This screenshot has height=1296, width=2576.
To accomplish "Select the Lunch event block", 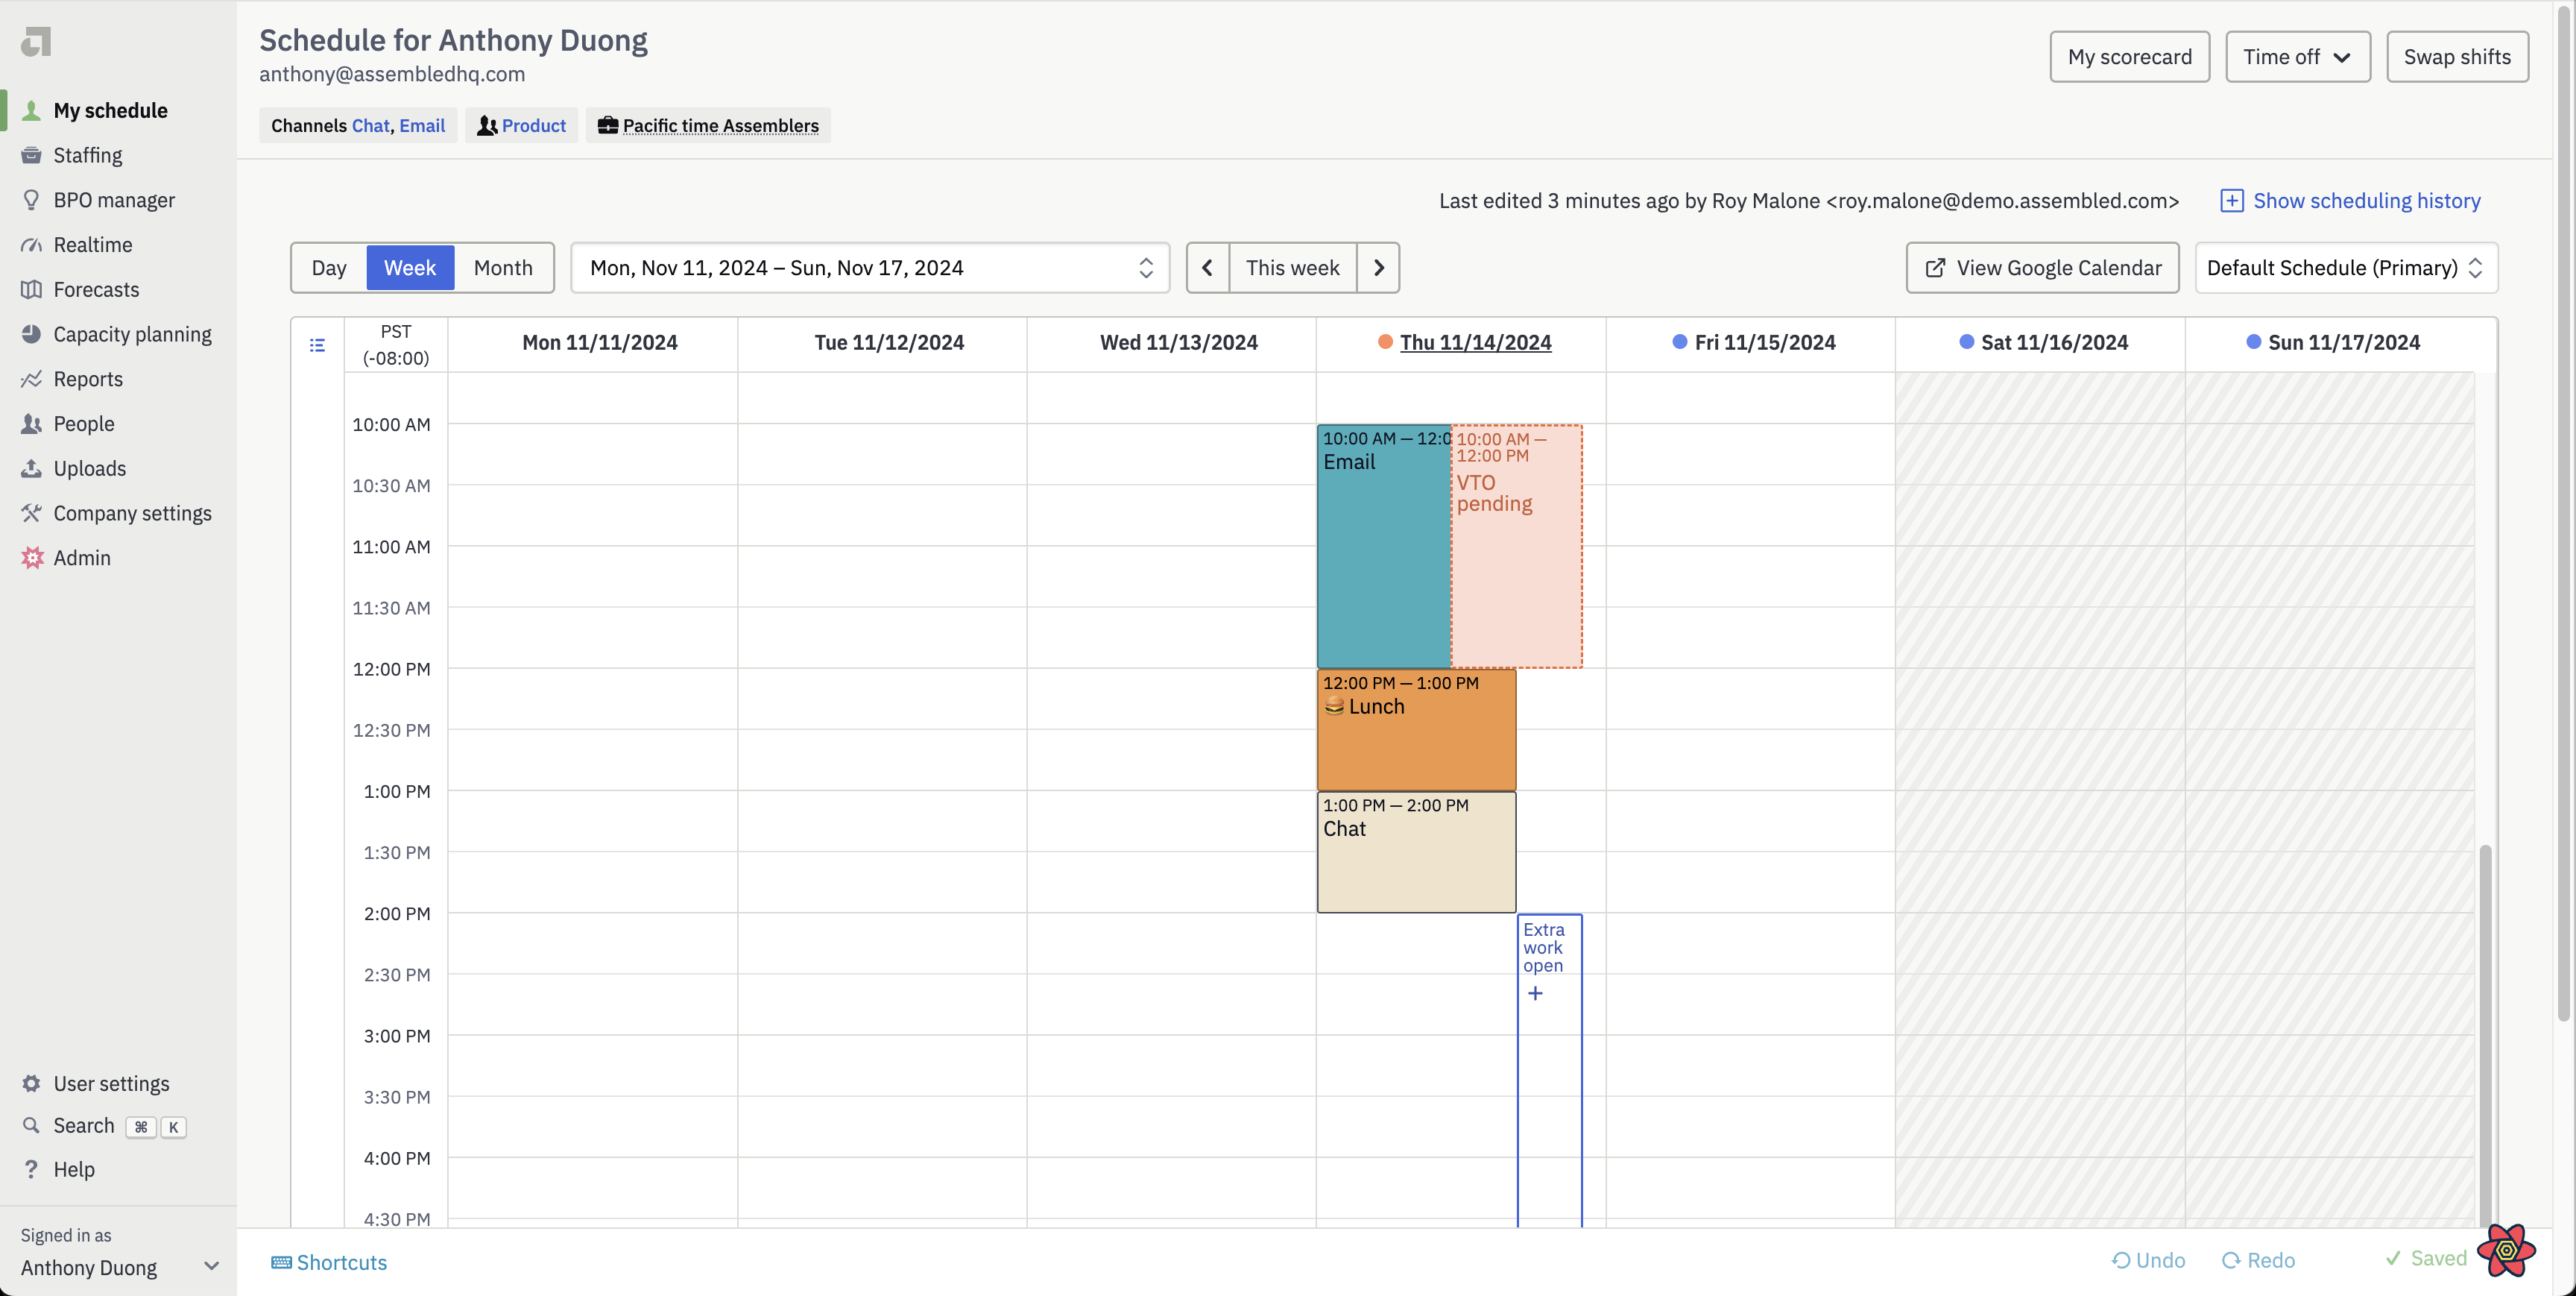I will coord(1416,729).
